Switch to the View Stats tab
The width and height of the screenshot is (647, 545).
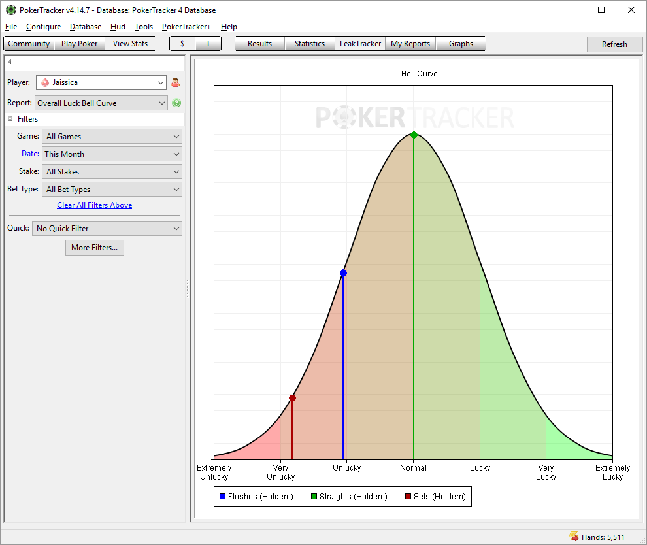[131, 44]
